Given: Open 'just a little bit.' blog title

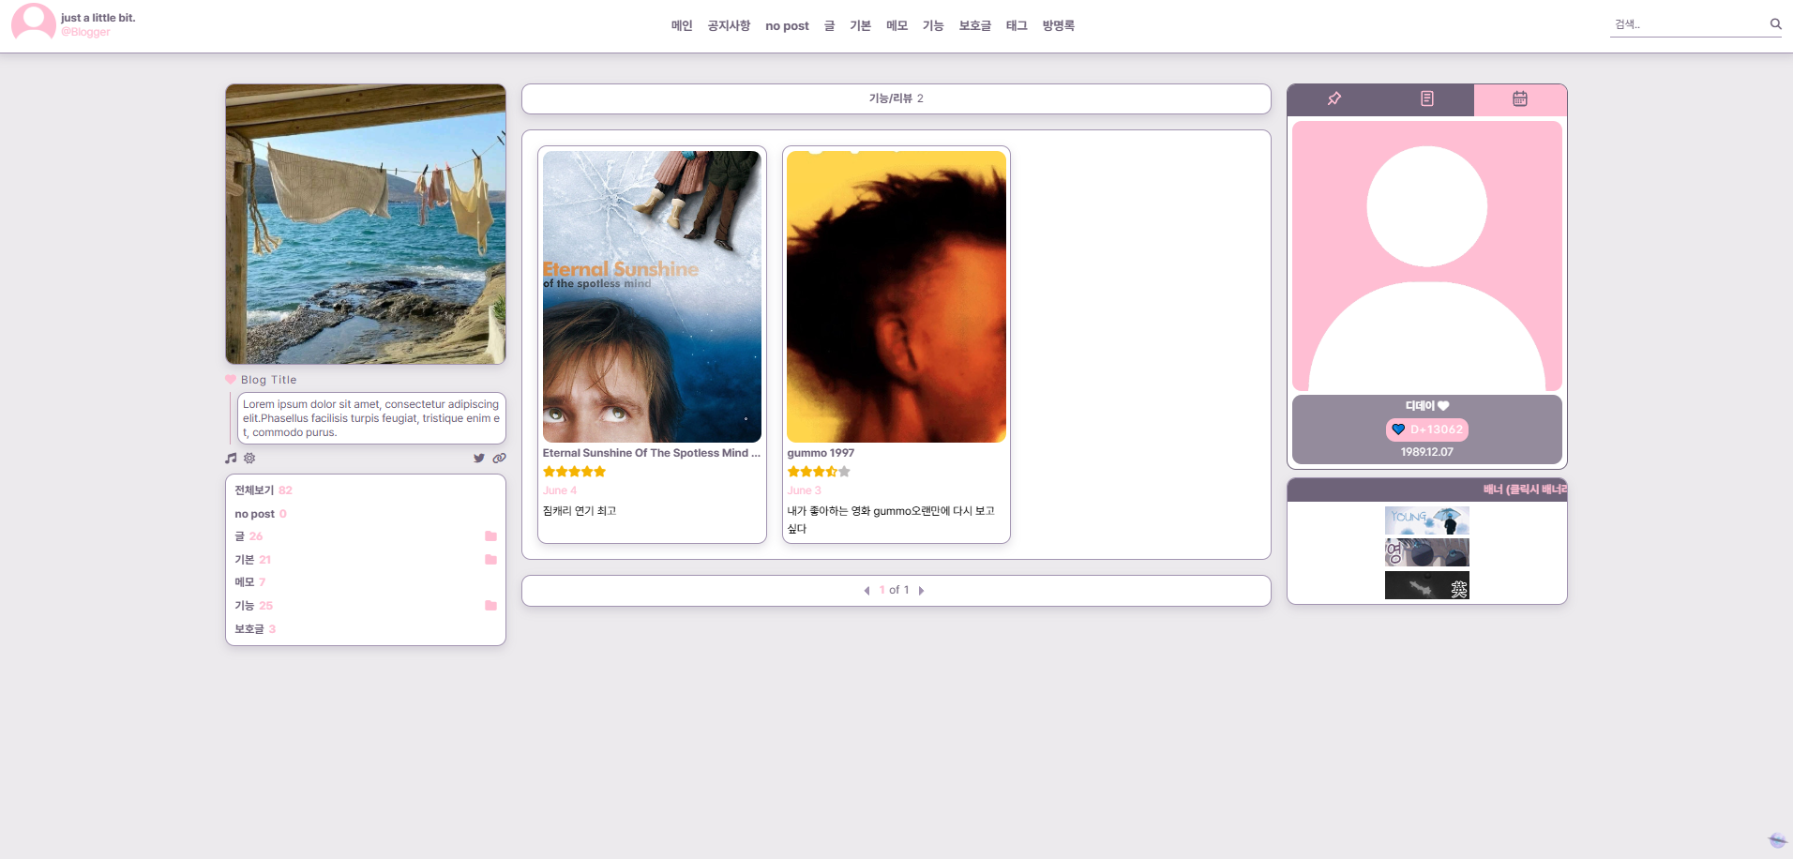Looking at the screenshot, I should click(x=98, y=18).
